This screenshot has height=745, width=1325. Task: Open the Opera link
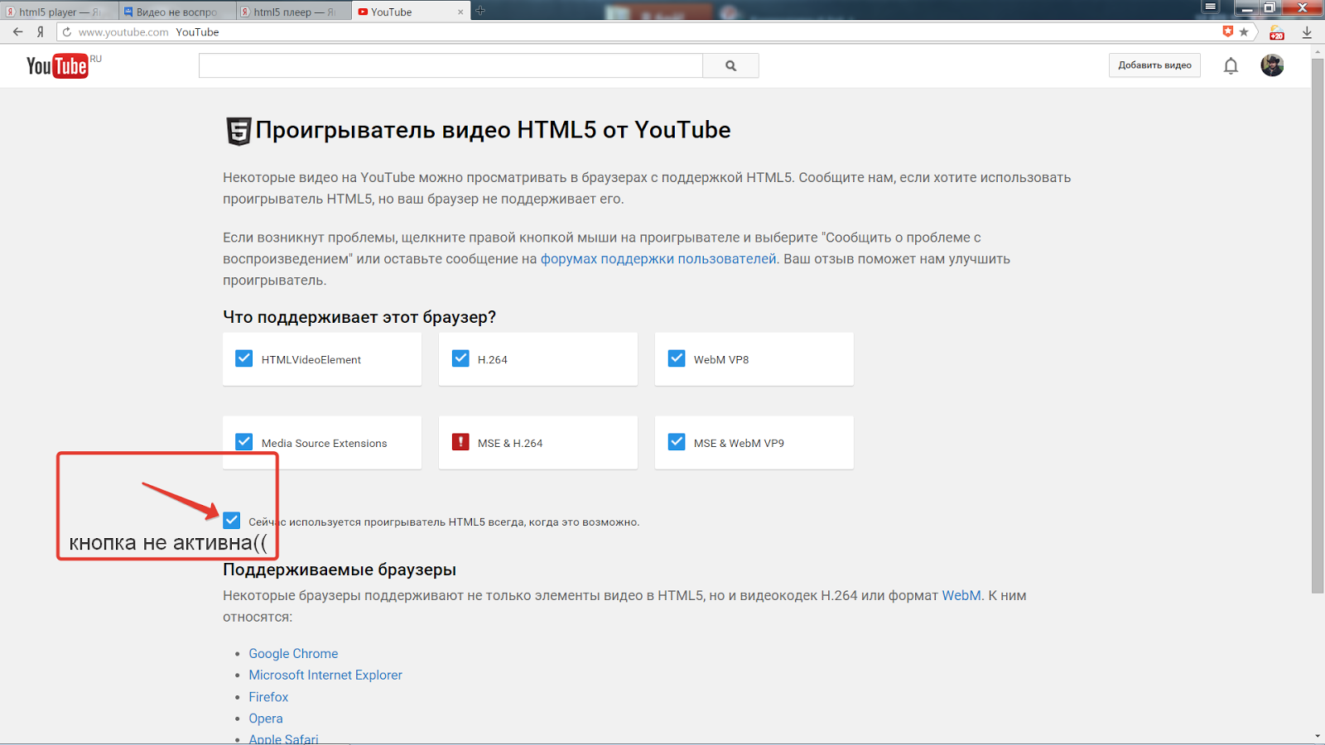click(x=266, y=719)
